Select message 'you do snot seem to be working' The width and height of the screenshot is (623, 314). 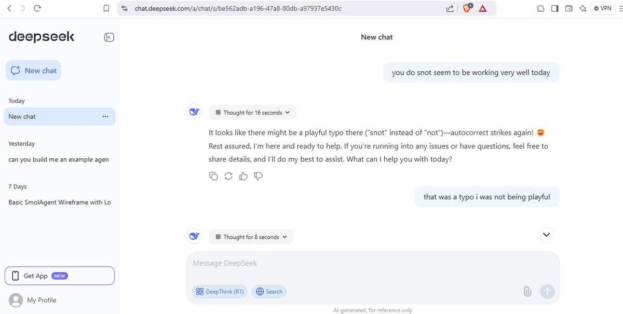coord(471,73)
